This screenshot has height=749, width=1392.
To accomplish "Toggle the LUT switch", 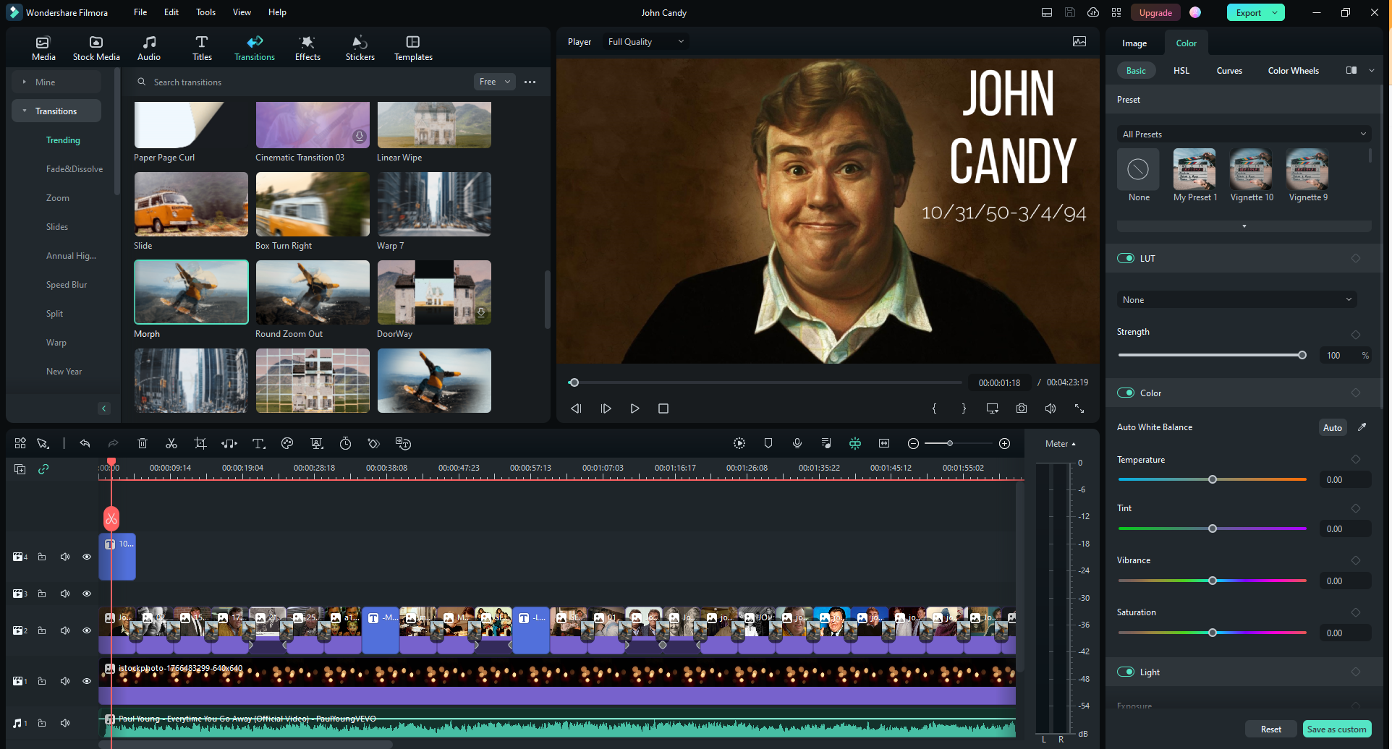I will click(x=1126, y=258).
